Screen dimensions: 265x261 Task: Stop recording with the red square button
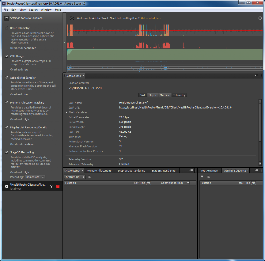pos(58,186)
